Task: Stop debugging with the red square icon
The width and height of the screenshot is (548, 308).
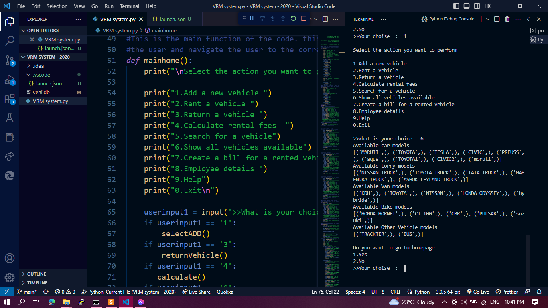Action: point(304,18)
